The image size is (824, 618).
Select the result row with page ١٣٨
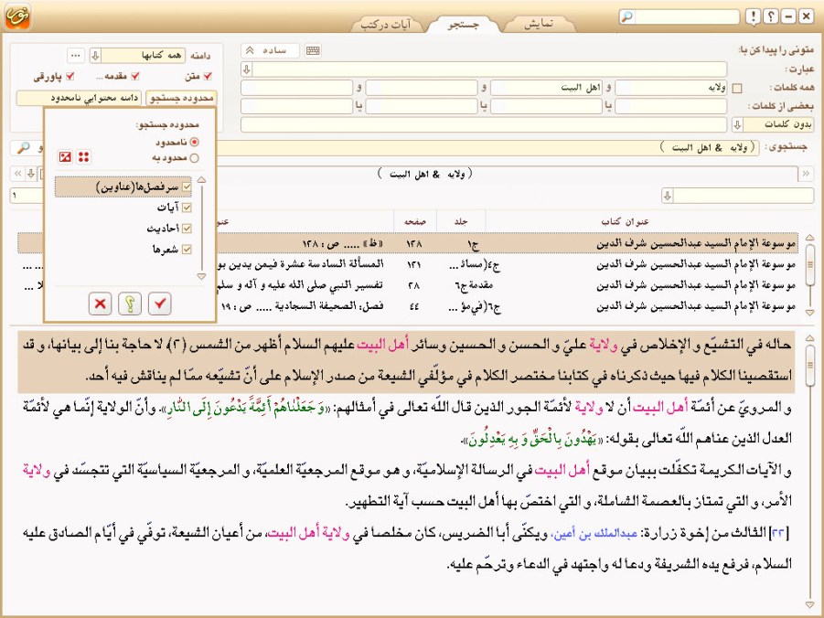[408, 244]
